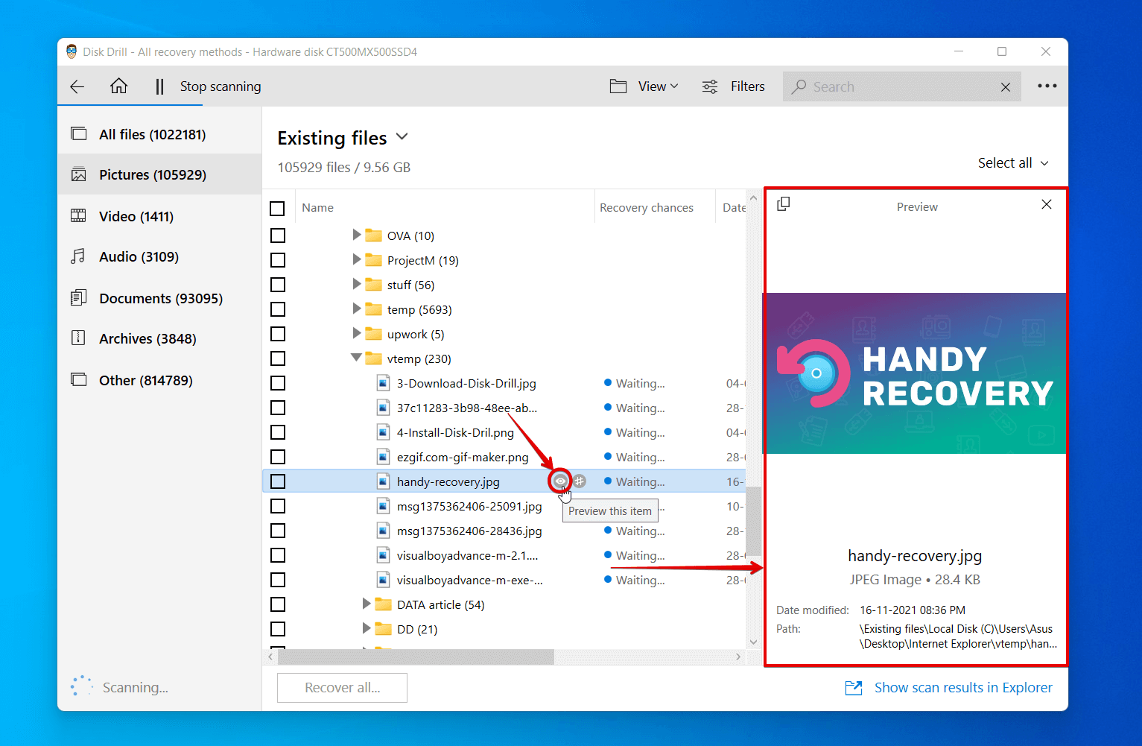This screenshot has height=746, width=1142.
Task: Click the Show scan results export icon
Action: coord(854,688)
